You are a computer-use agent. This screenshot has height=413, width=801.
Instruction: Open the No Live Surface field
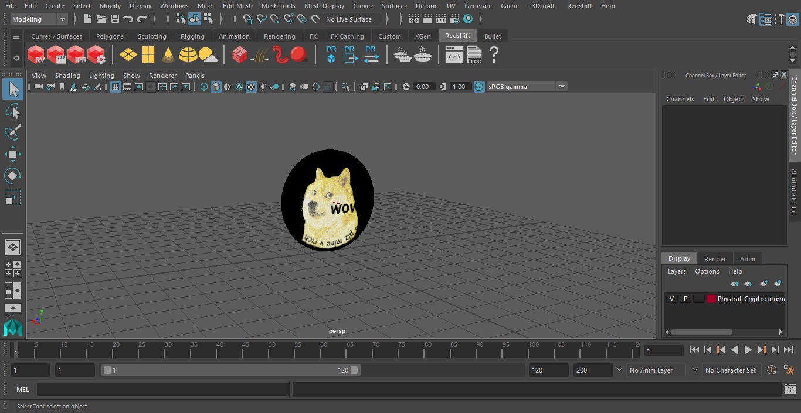tap(352, 19)
